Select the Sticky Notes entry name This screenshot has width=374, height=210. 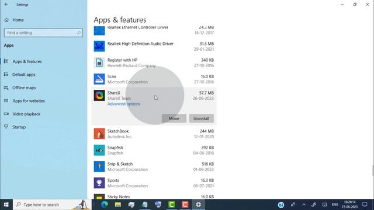[x=119, y=197]
